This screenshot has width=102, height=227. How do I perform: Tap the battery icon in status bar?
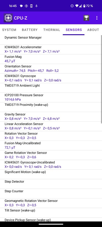tap(84, 6)
